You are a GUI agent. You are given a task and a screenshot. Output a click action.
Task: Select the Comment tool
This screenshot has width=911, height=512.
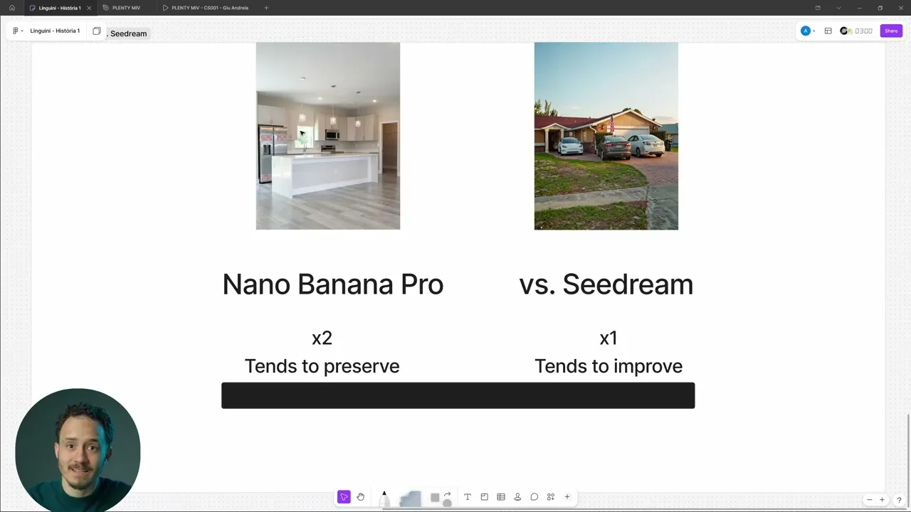coord(534,497)
